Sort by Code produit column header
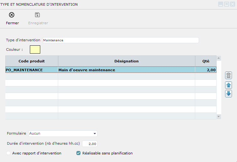 [31, 61]
